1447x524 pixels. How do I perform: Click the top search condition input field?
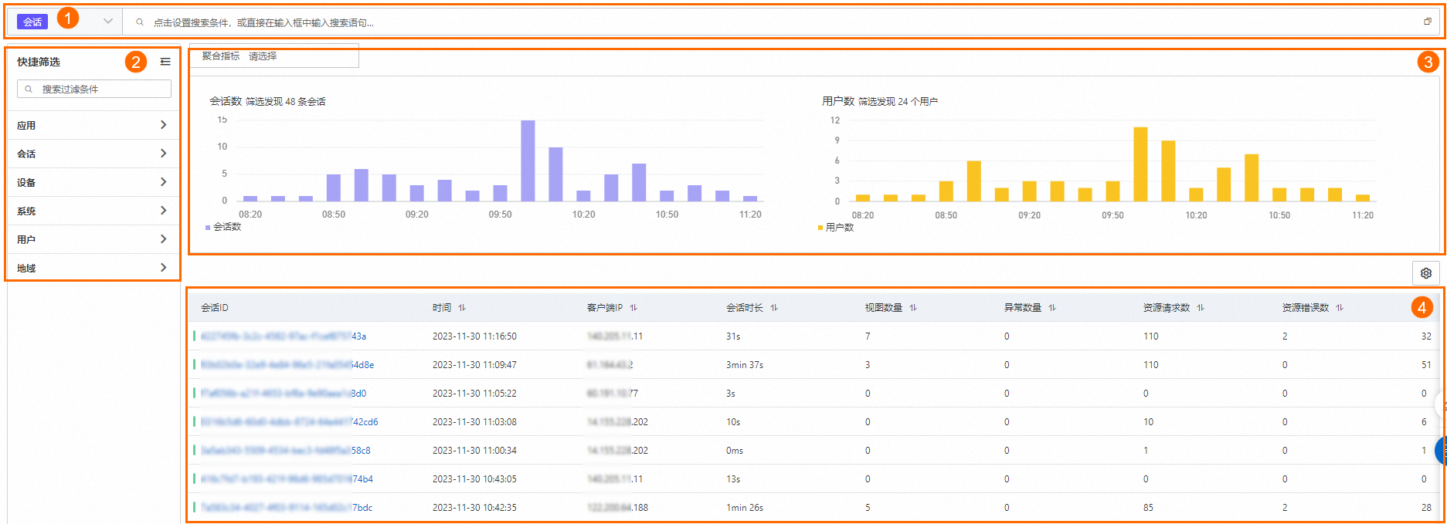[780, 22]
